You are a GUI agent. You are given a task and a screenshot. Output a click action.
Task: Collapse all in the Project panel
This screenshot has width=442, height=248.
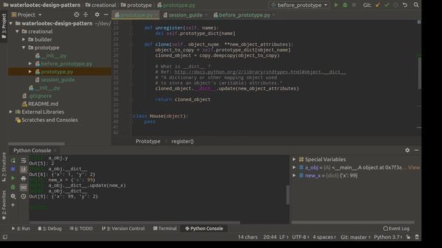(x=86, y=14)
